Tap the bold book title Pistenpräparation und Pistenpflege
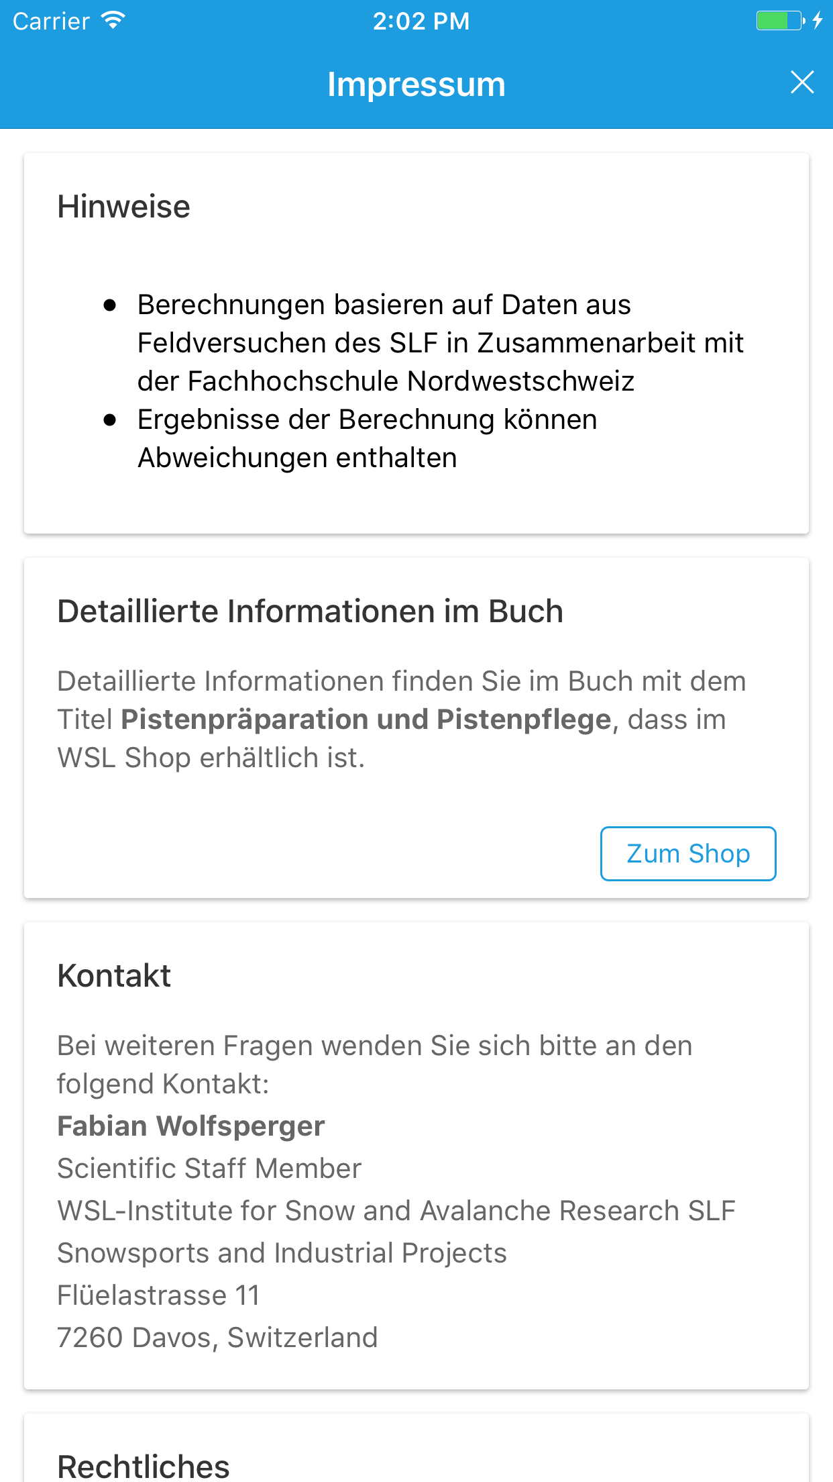 pos(366,720)
